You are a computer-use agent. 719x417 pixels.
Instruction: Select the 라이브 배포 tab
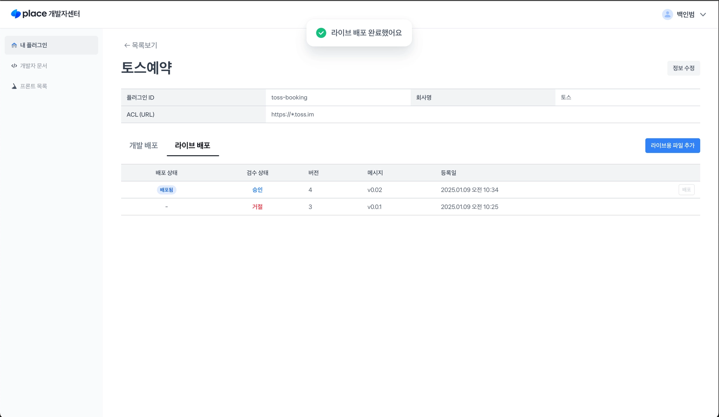click(192, 145)
